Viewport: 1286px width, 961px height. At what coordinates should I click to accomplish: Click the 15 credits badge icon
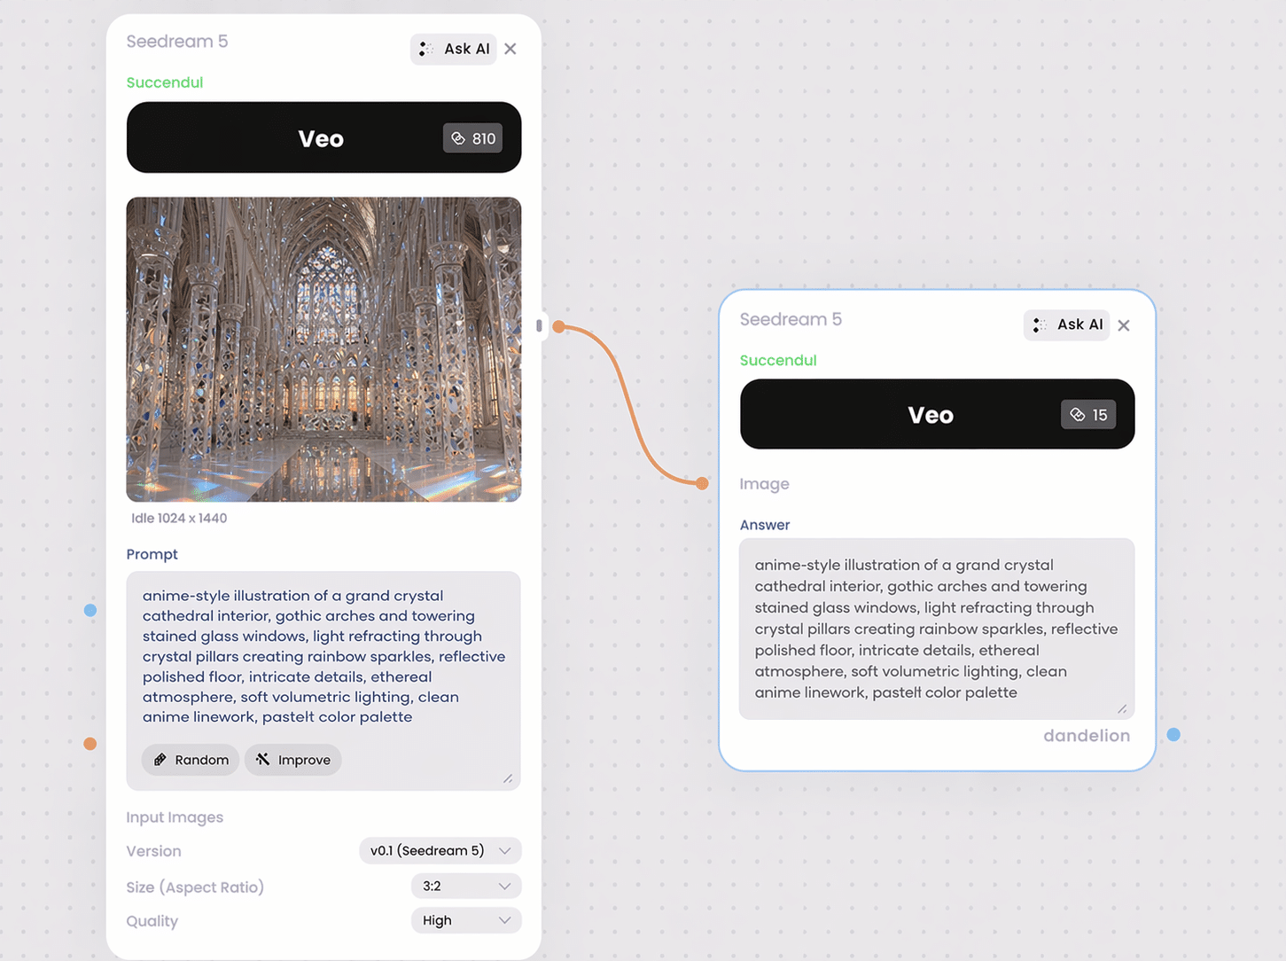(1077, 415)
